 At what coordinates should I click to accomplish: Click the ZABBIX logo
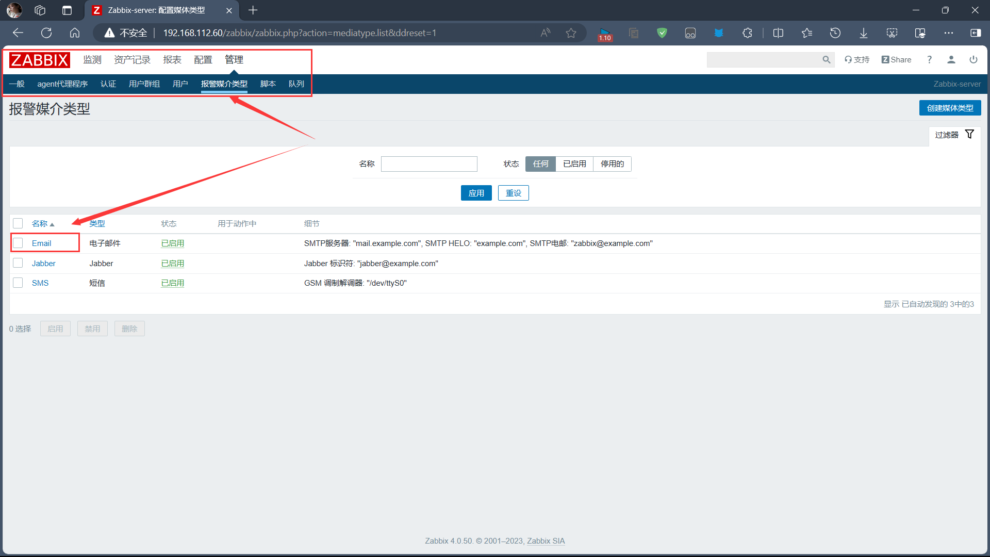(39, 60)
